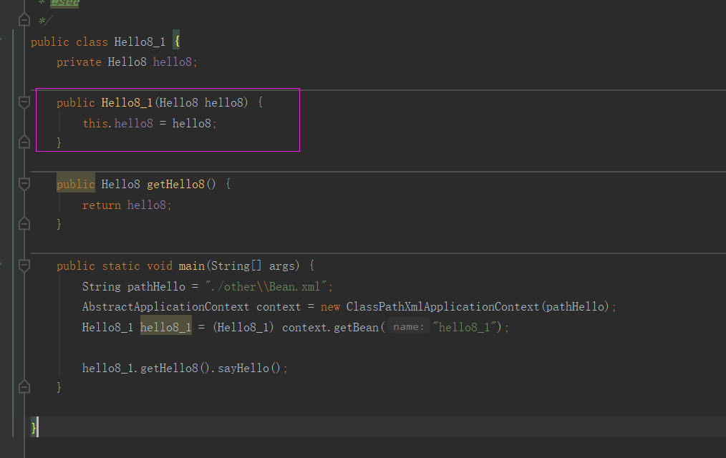The height and width of the screenshot is (458, 726).
Task: Click ClassPathXmlApplicationContext constructor call
Action: click(x=443, y=307)
